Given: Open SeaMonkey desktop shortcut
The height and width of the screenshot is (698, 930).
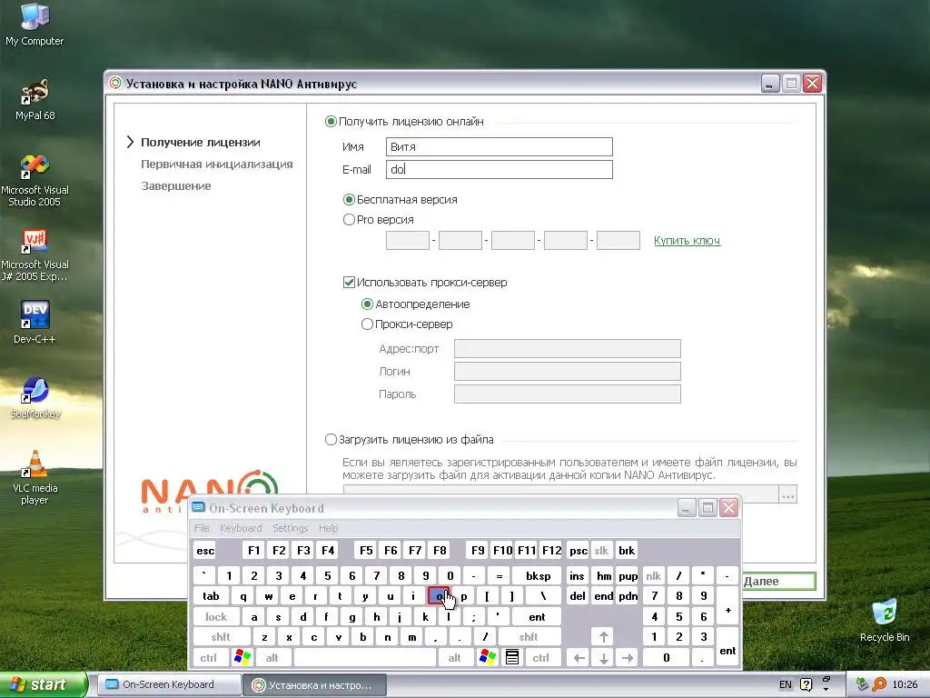Looking at the screenshot, I should coord(35,398).
